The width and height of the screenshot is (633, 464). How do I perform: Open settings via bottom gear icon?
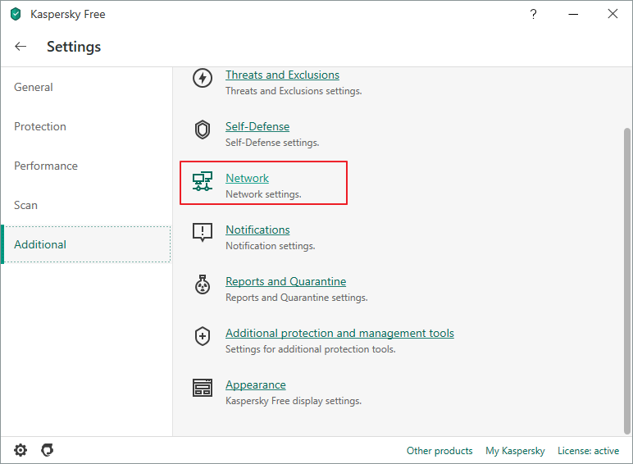click(20, 450)
